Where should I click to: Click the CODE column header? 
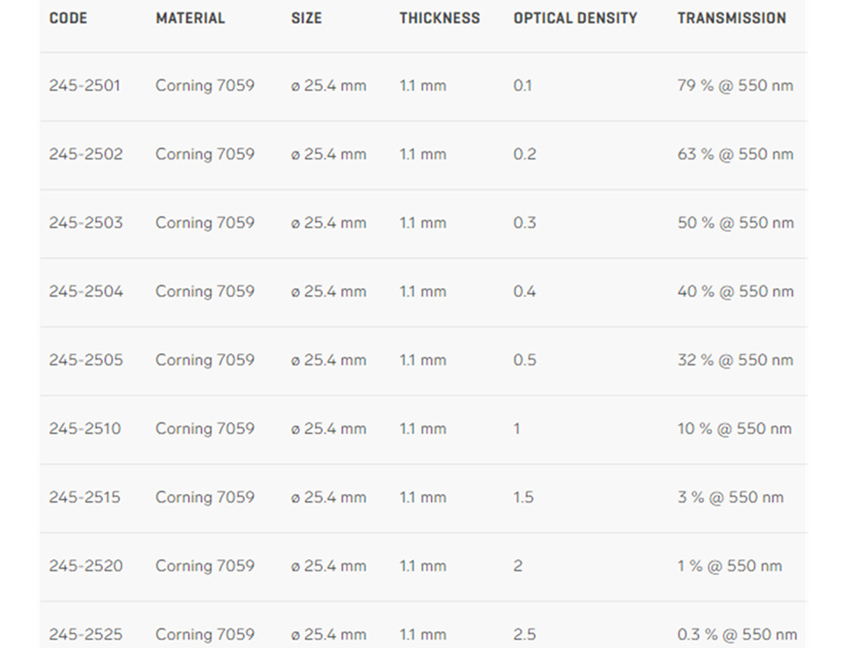(x=68, y=18)
